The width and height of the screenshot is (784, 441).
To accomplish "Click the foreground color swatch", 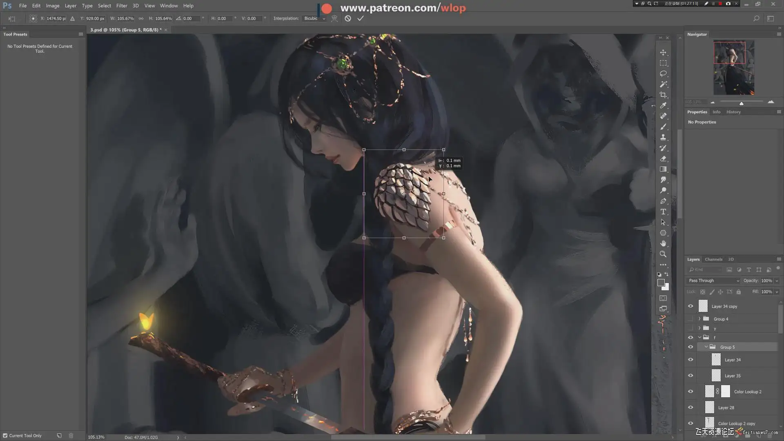I will pos(661,283).
